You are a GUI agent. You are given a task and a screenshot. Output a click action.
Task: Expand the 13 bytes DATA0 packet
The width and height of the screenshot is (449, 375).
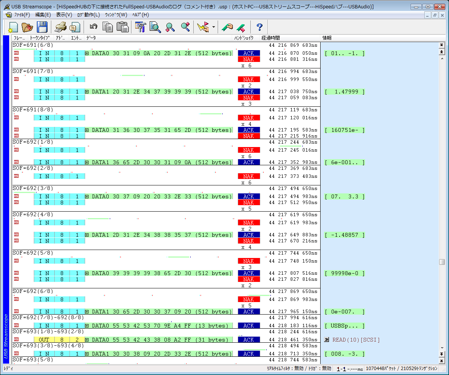(x=87, y=326)
